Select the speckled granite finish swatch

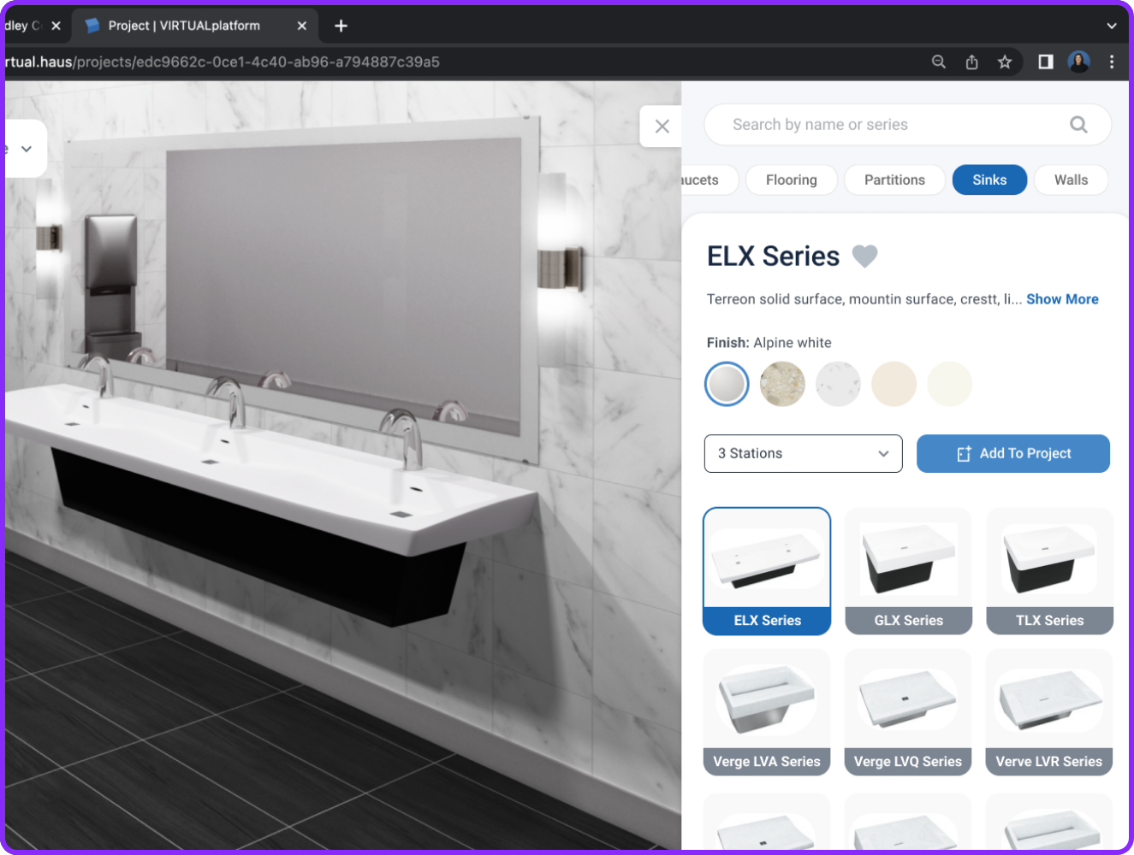tap(782, 384)
